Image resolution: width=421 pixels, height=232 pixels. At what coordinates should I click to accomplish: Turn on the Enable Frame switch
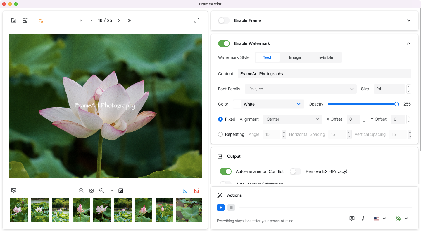coord(224,20)
